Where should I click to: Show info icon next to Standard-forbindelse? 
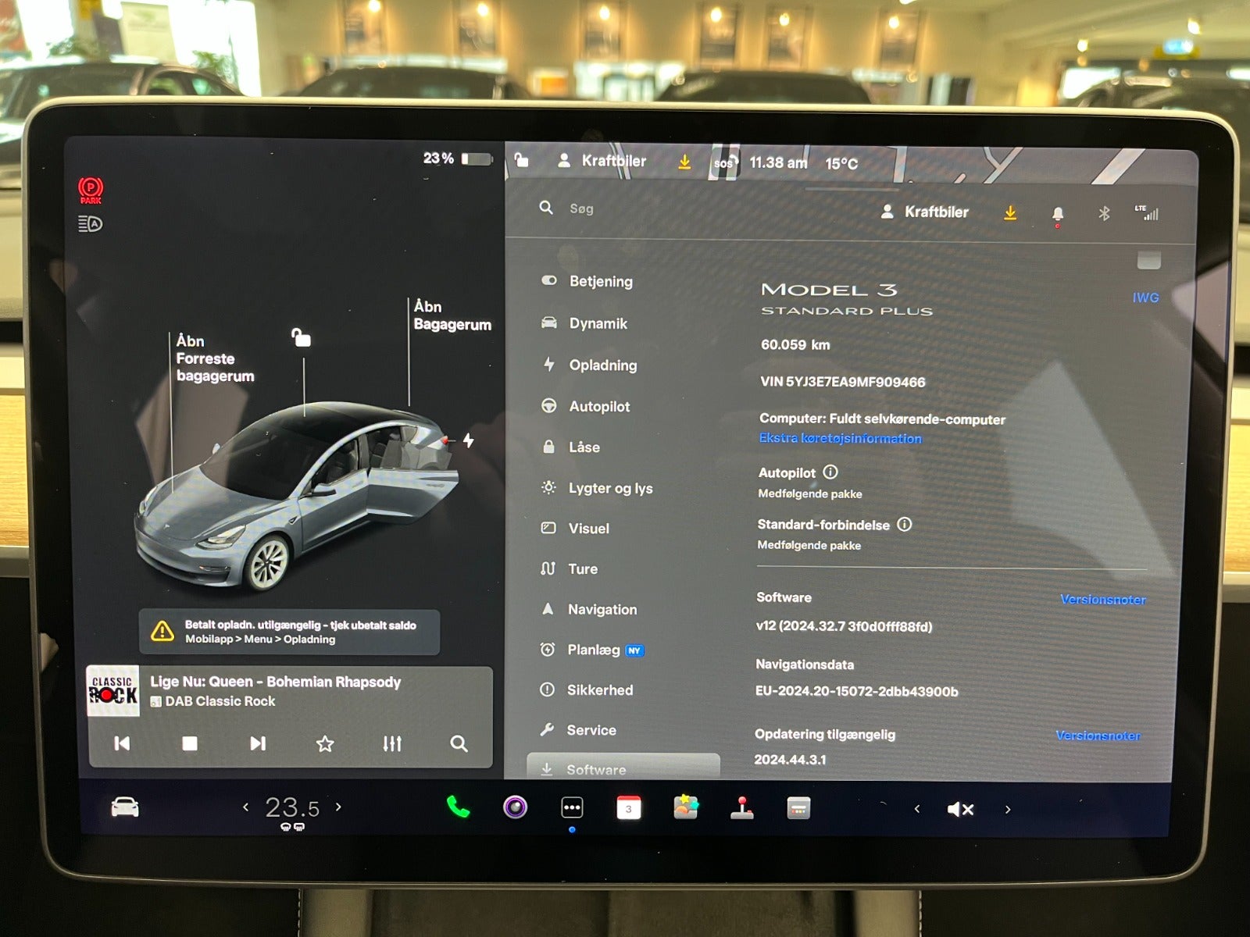click(x=904, y=524)
